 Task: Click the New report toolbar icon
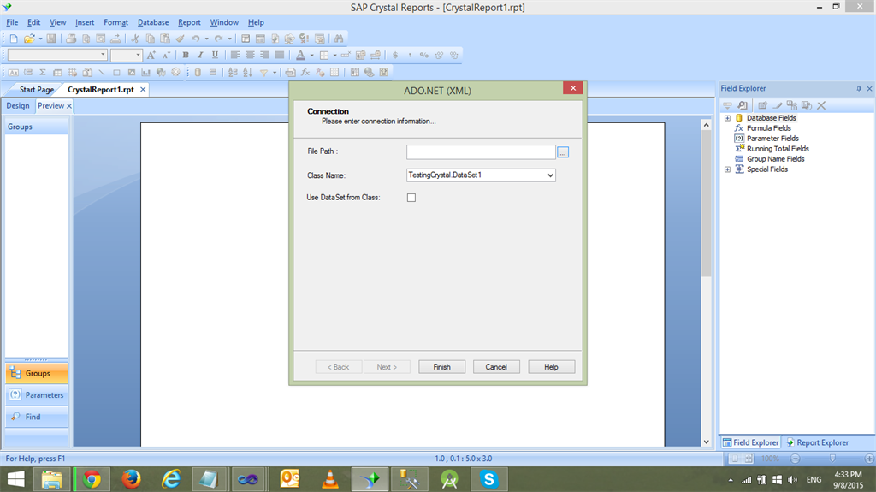[x=14, y=39]
